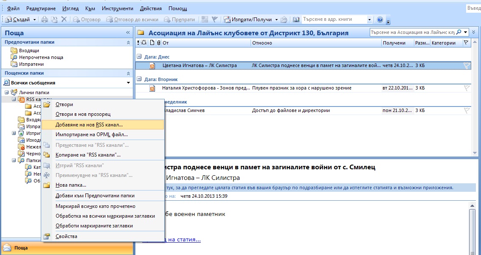Click the folder search input field
This screenshot has width=481, height=255.
coord(415,32)
